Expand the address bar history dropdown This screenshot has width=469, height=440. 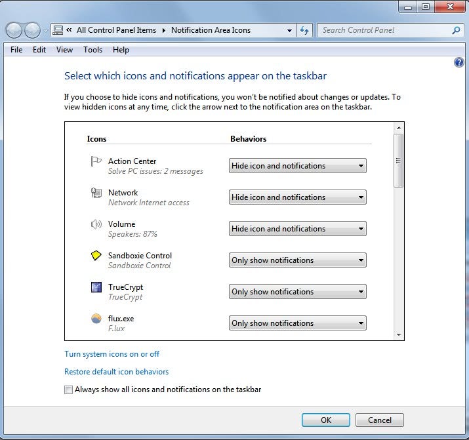[289, 30]
